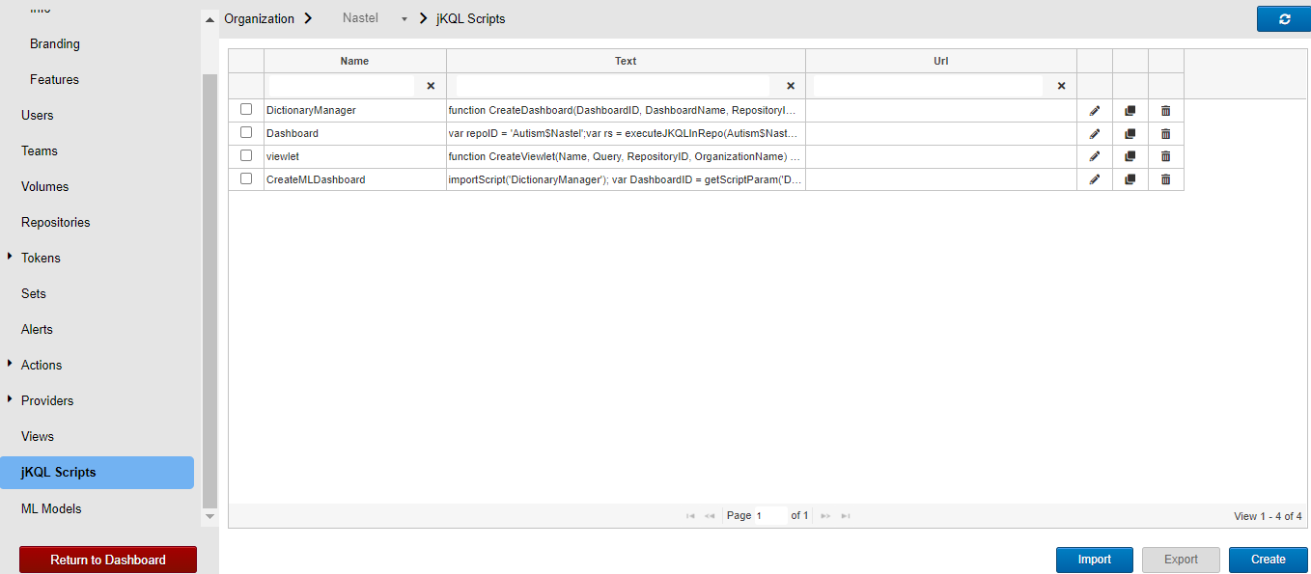Click the DictionaryManager name cell
This screenshot has width=1311, height=574.
point(354,111)
